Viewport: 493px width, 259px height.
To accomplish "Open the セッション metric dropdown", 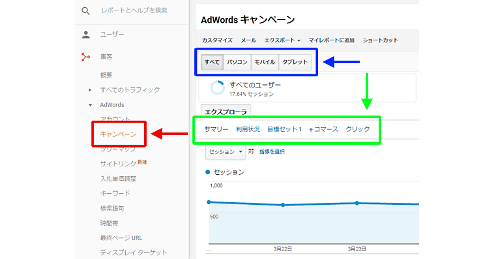I will point(226,152).
